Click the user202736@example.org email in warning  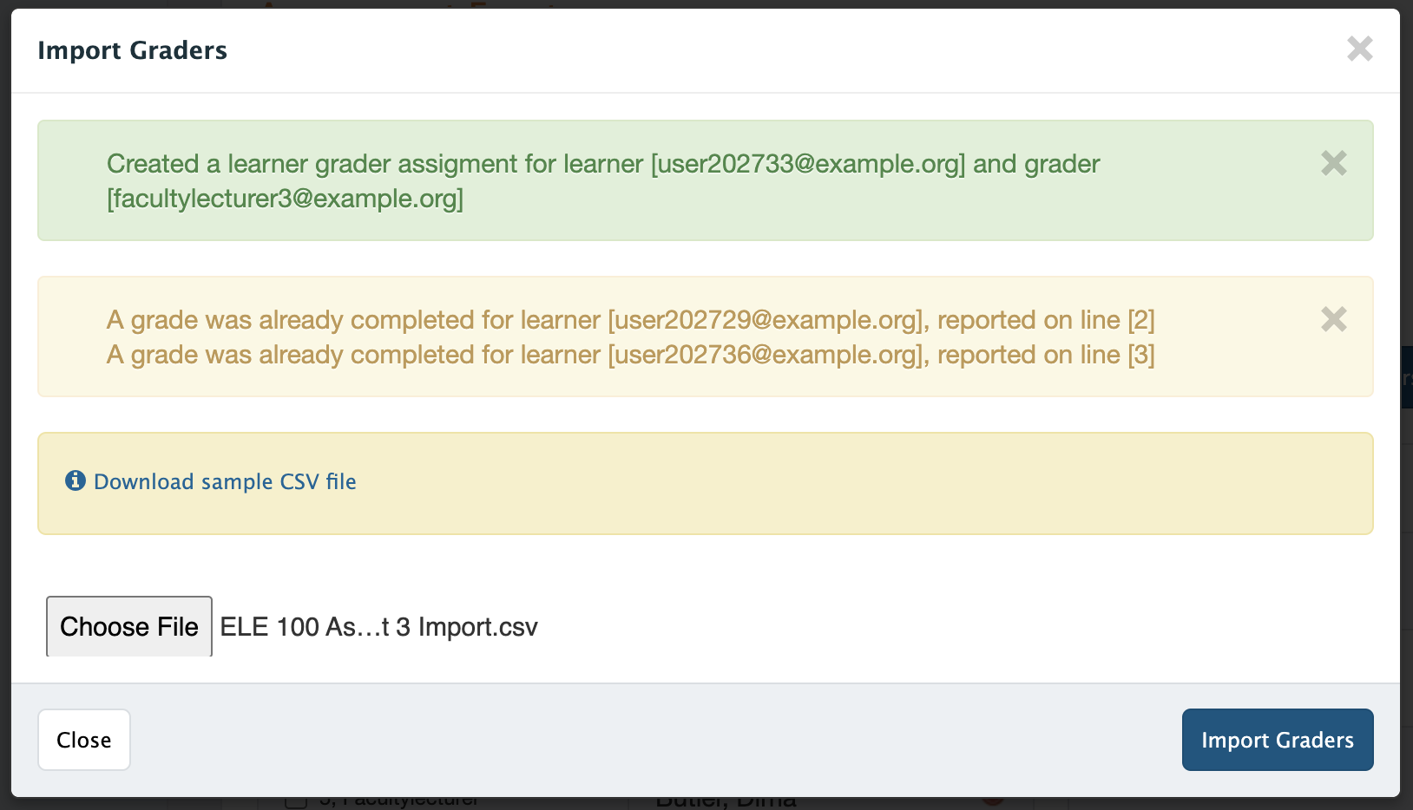[x=764, y=355]
